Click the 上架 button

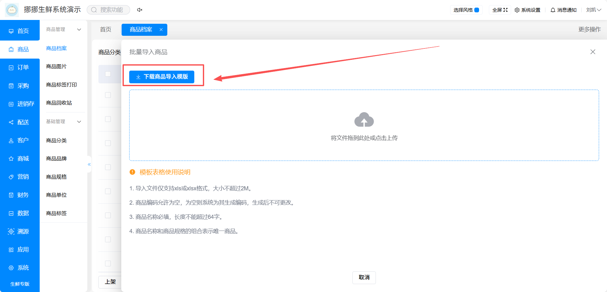[110, 282]
